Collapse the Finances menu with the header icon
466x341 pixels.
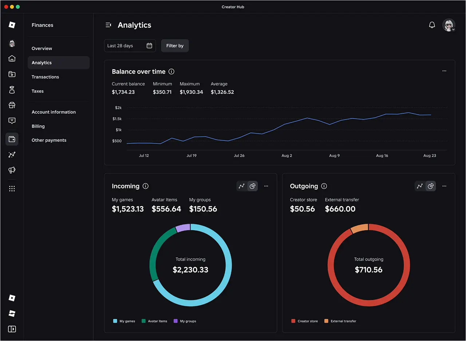click(x=108, y=25)
